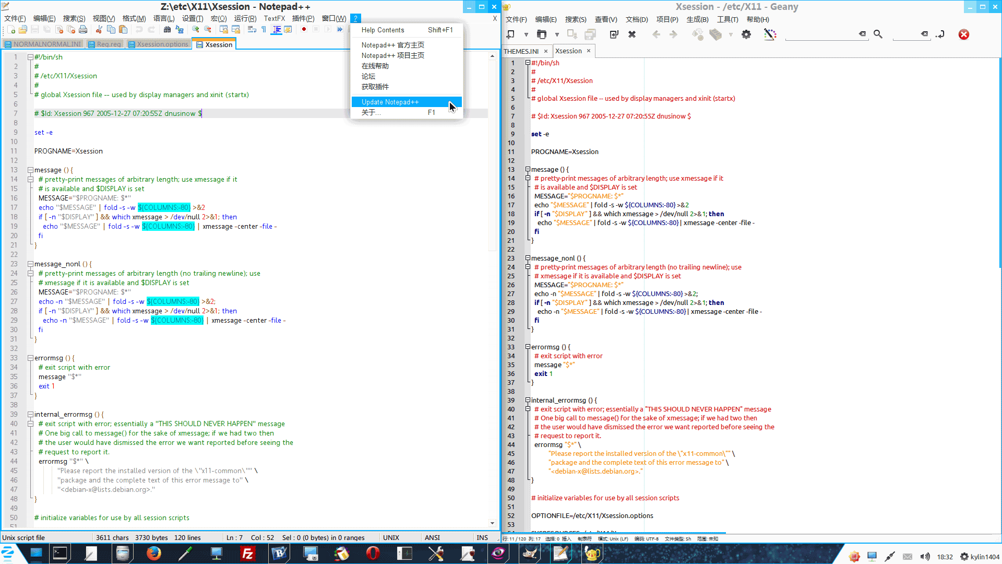This screenshot has height=564, width=1002.
Task: Open dropdown arrow next to Geany New icon
Action: [x=526, y=35]
